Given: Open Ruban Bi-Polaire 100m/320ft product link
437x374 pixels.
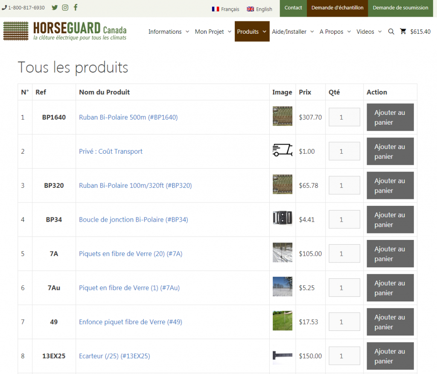Looking at the screenshot, I should [135, 185].
